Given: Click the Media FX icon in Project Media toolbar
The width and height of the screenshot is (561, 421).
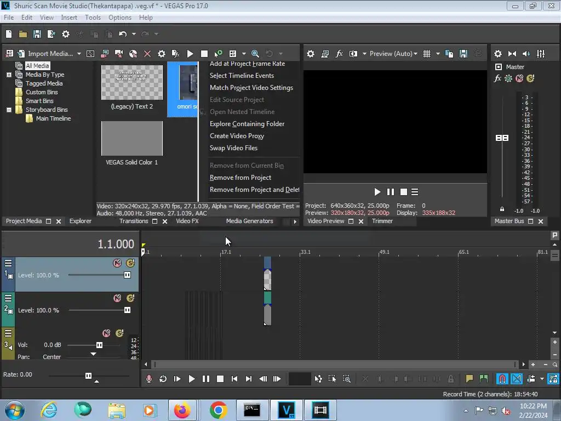Looking at the screenshot, I should tap(176, 54).
